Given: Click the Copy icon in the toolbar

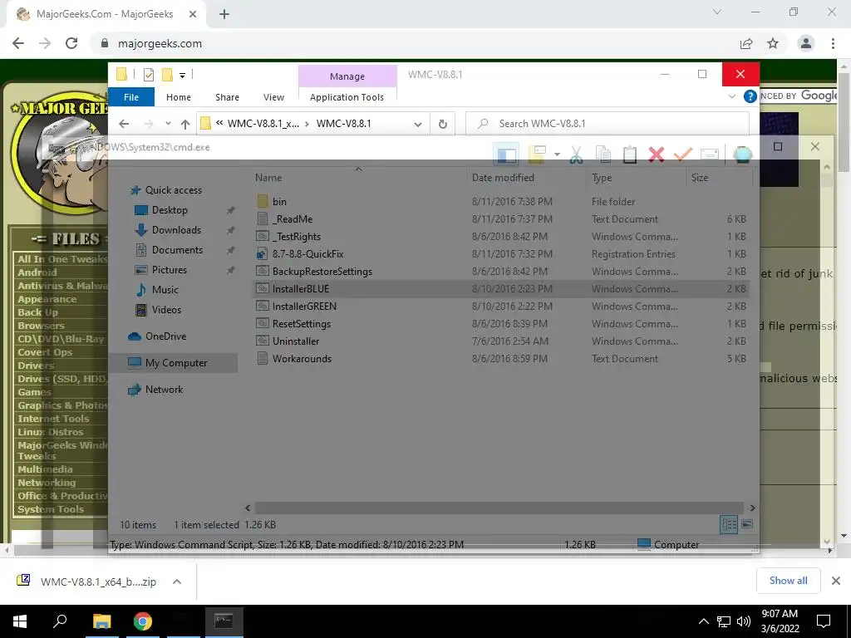Looking at the screenshot, I should (x=603, y=155).
